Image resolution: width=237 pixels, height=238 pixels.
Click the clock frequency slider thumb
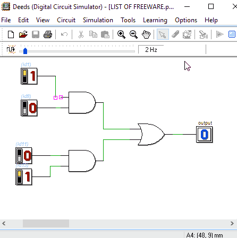(25, 51)
